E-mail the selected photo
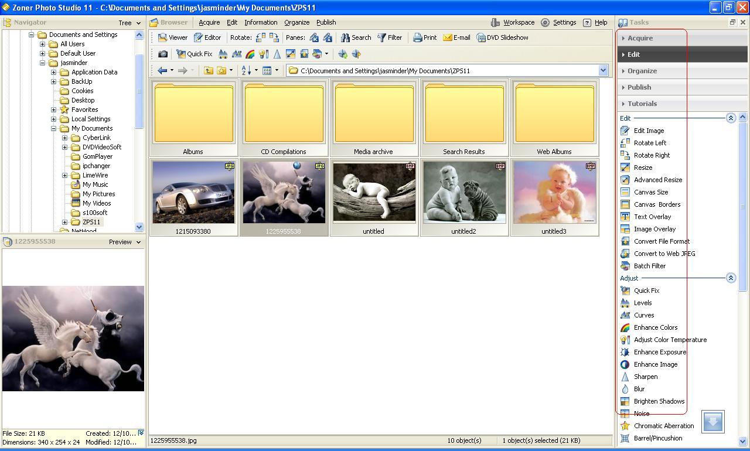The image size is (750, 451). tap(456, 37)
